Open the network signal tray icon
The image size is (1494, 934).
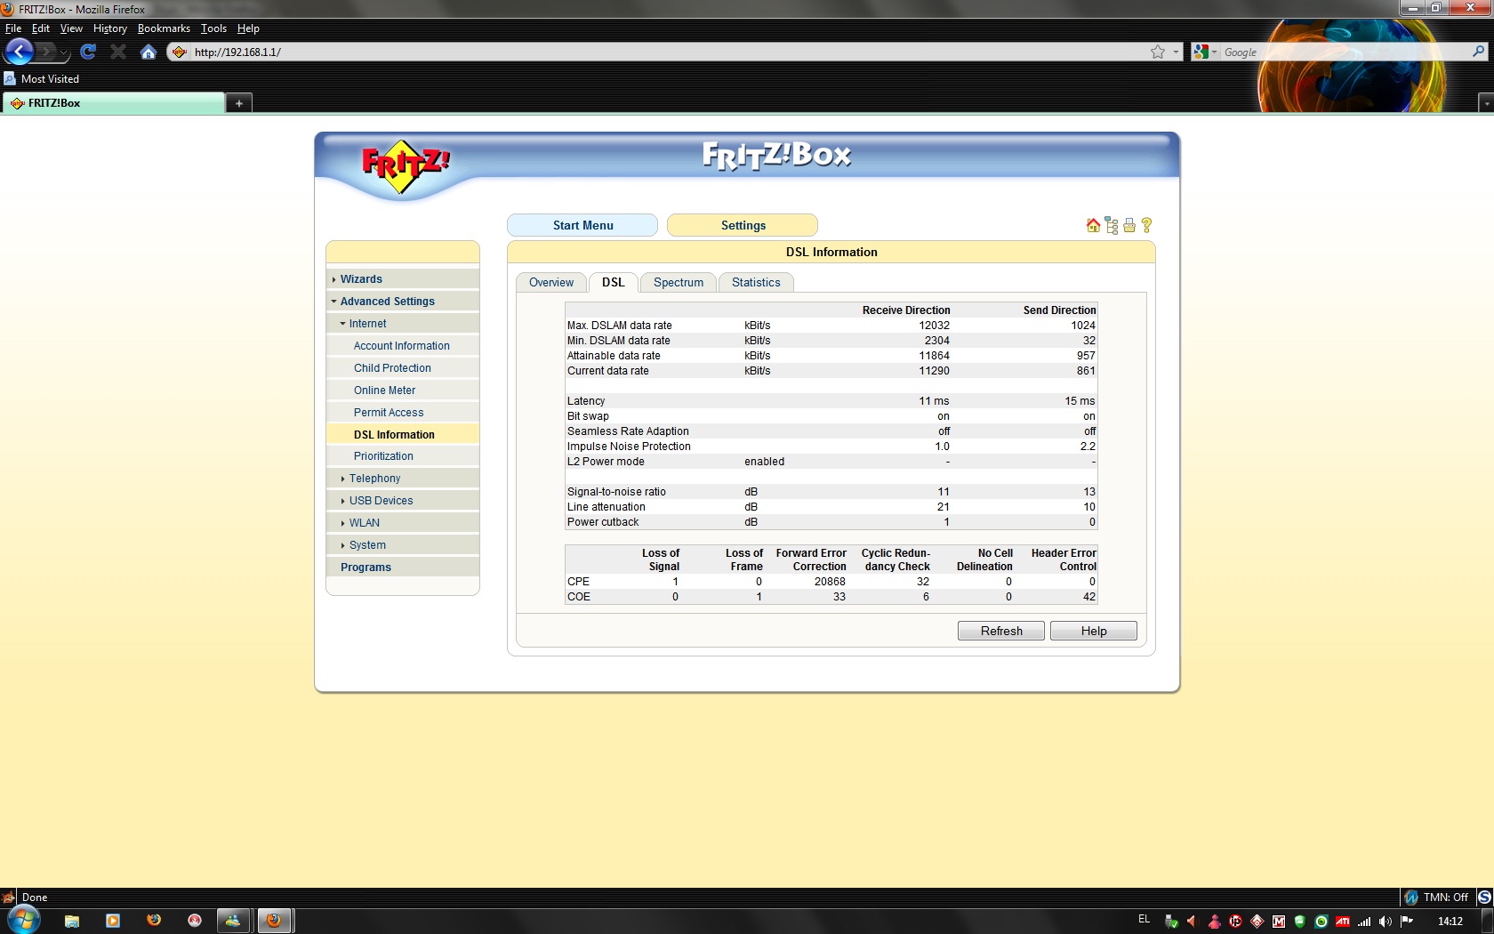tap(1363, 921)
